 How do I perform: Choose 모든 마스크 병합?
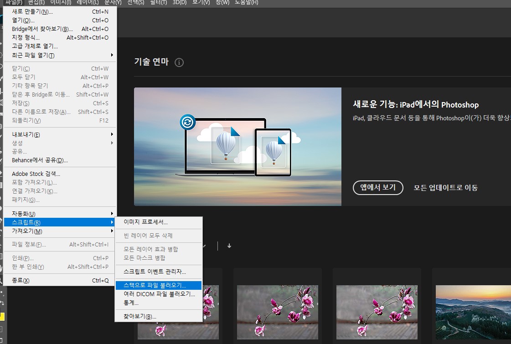[159, 258]
